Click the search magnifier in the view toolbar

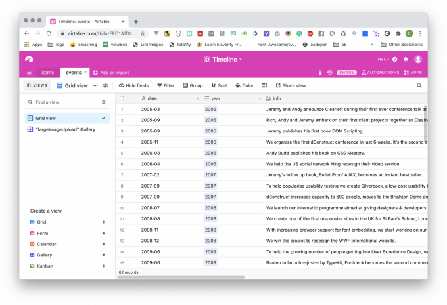419,85
